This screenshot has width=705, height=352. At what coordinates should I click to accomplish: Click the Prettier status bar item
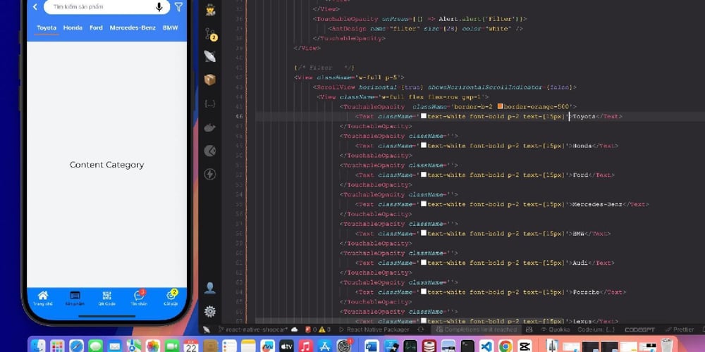pos(680,329)
